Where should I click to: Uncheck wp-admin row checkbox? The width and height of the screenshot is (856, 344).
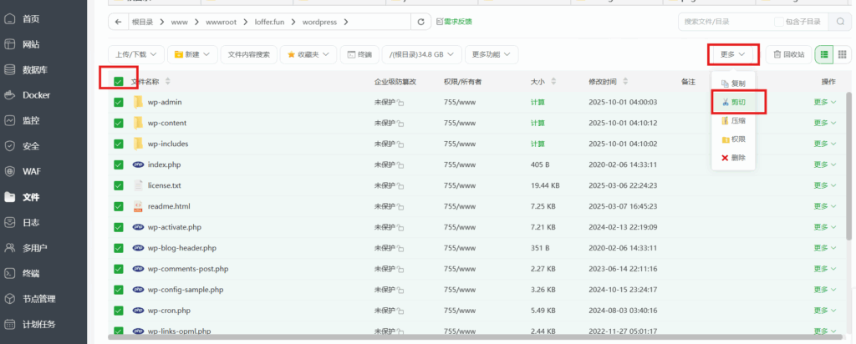[119, 102]
